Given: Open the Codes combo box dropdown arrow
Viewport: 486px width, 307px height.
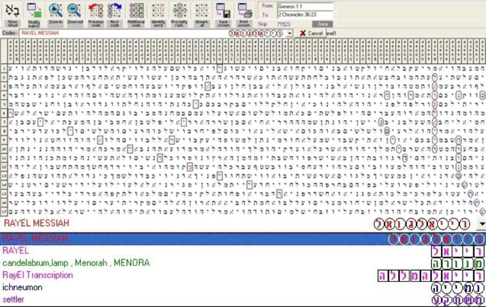Looking at the screenshot, I should [289, 33].
